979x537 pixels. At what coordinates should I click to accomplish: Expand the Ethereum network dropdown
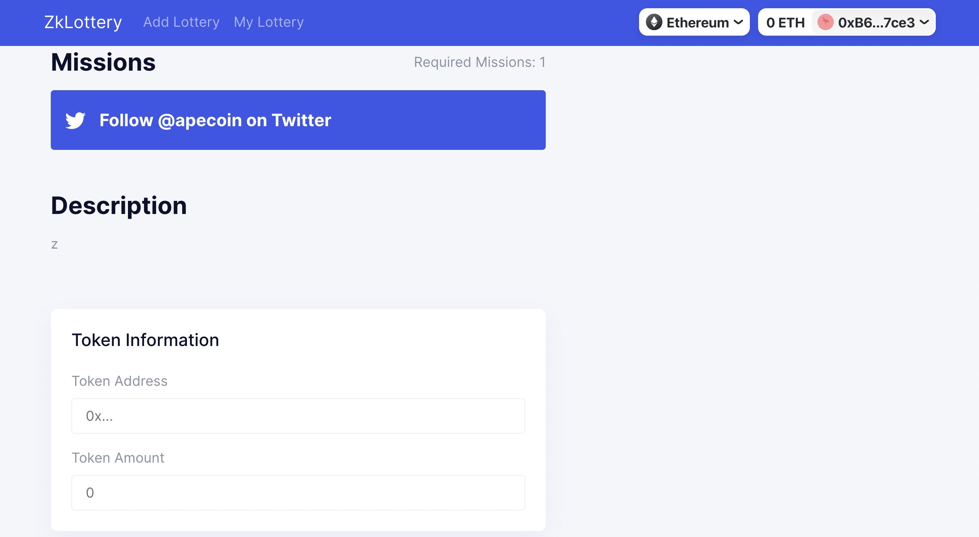click(x=695, y=23)
